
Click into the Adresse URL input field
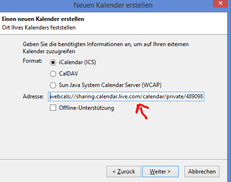(126, 97)
